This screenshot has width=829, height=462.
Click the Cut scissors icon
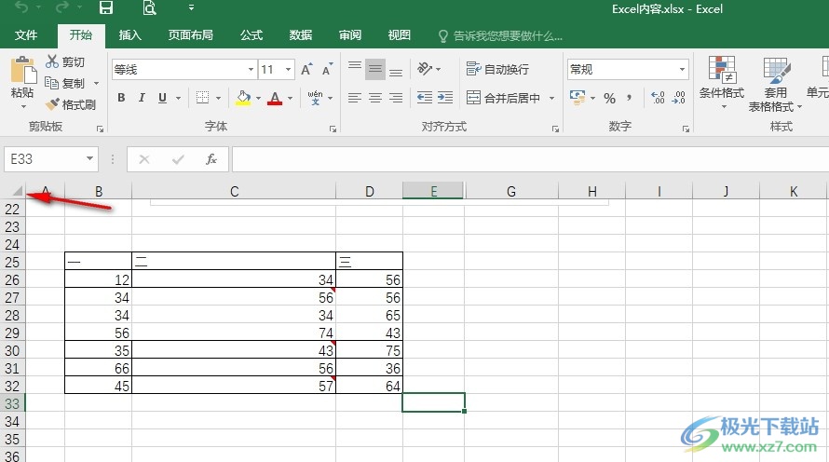[53, 62]
